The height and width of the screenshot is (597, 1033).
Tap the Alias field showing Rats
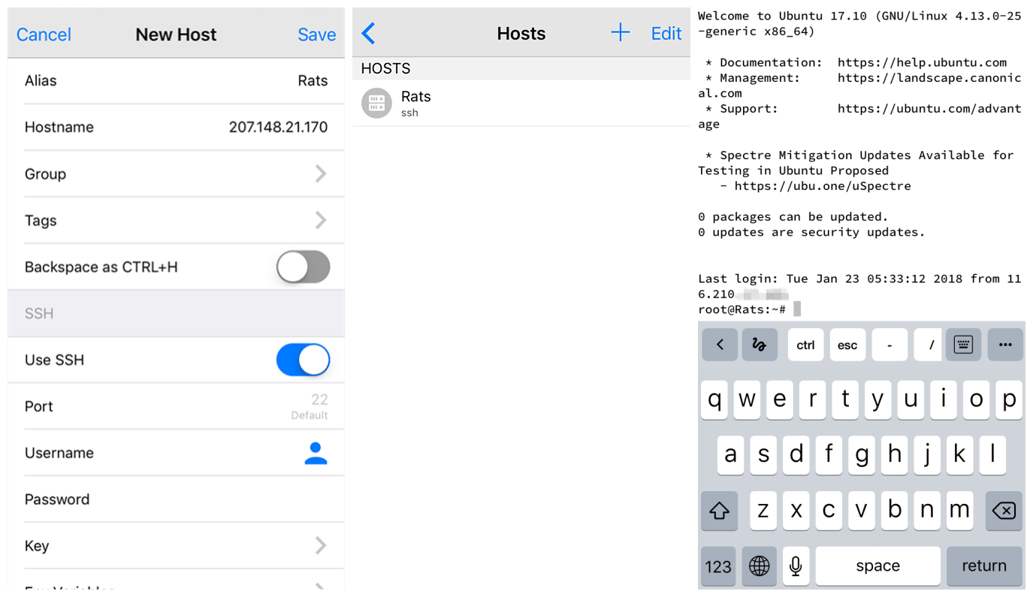coord(177,81)
